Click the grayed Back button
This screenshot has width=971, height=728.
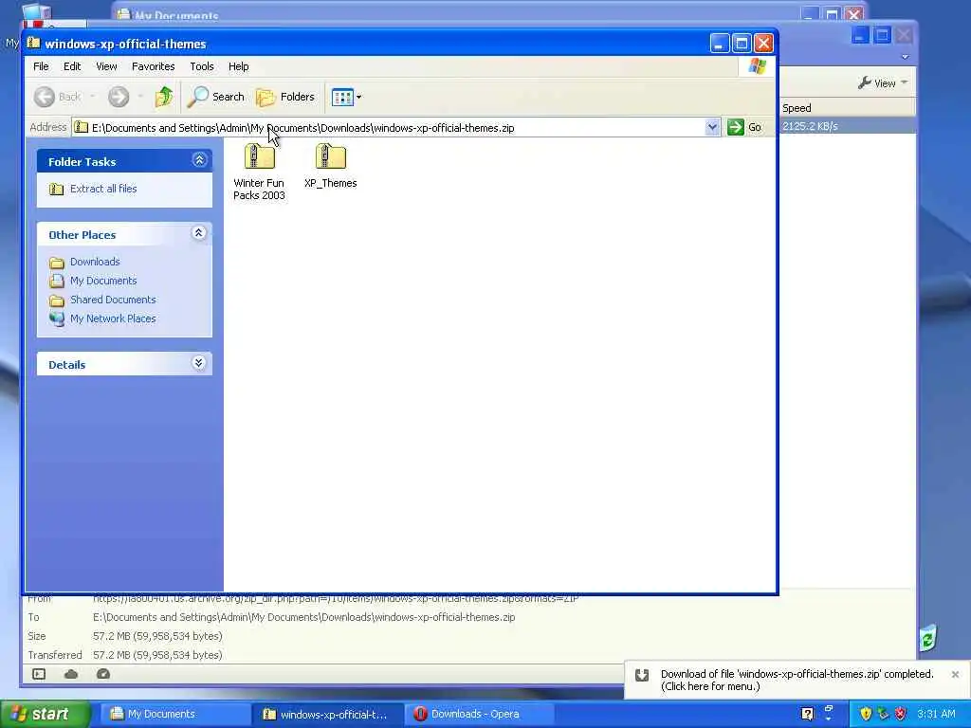tap(58, 97)
